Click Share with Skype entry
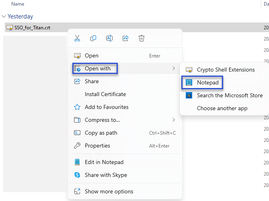Viewport: 269px width, 201px height. (106, 175)
